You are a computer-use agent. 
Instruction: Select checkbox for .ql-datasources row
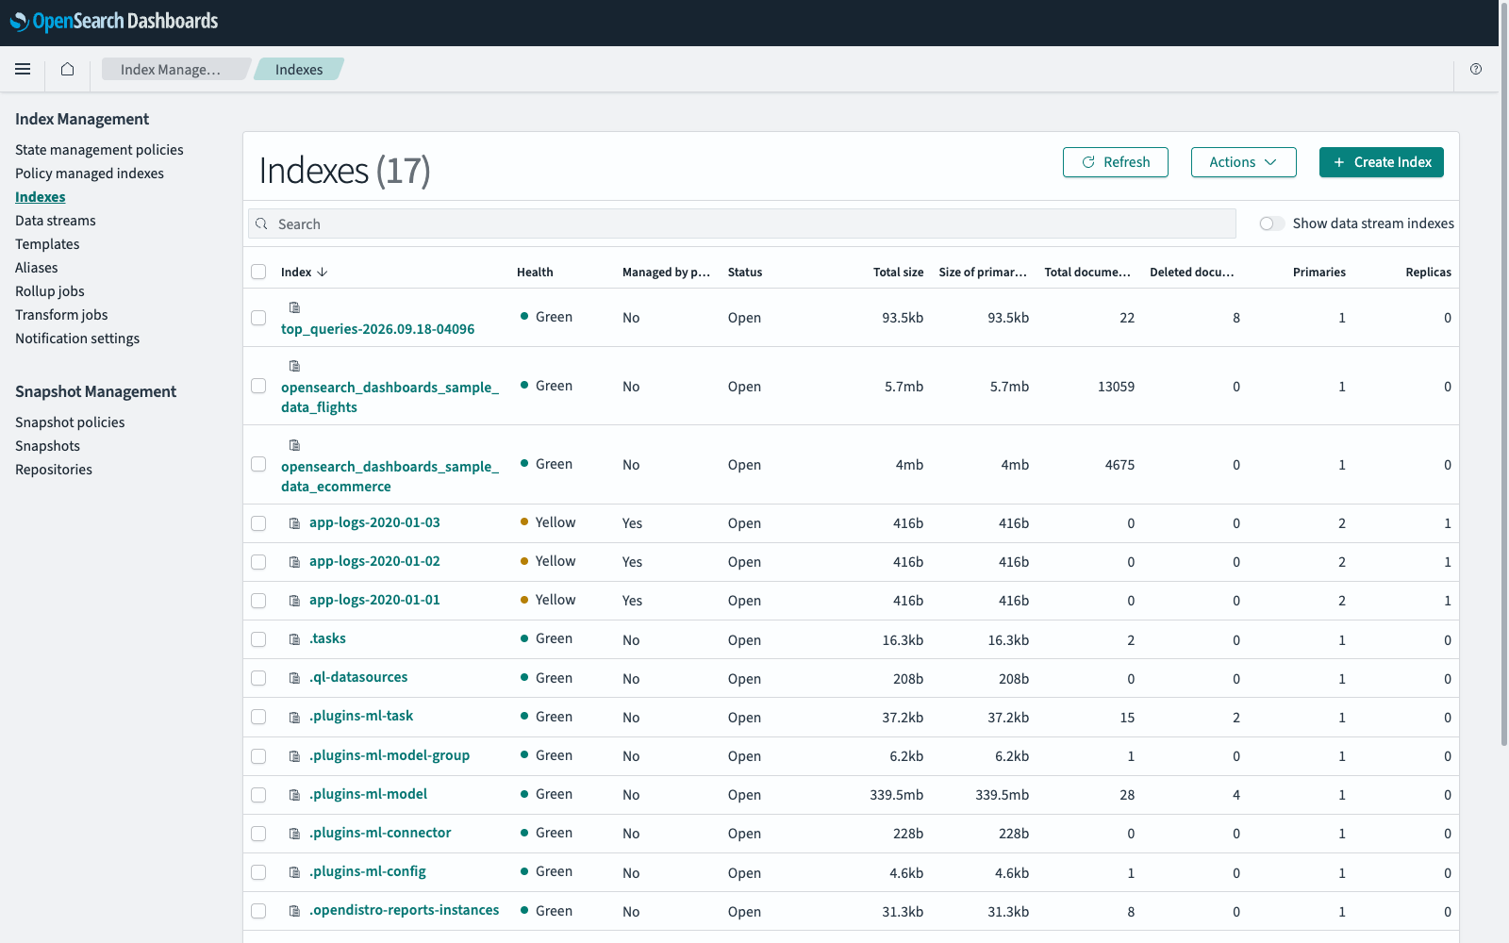258,678
